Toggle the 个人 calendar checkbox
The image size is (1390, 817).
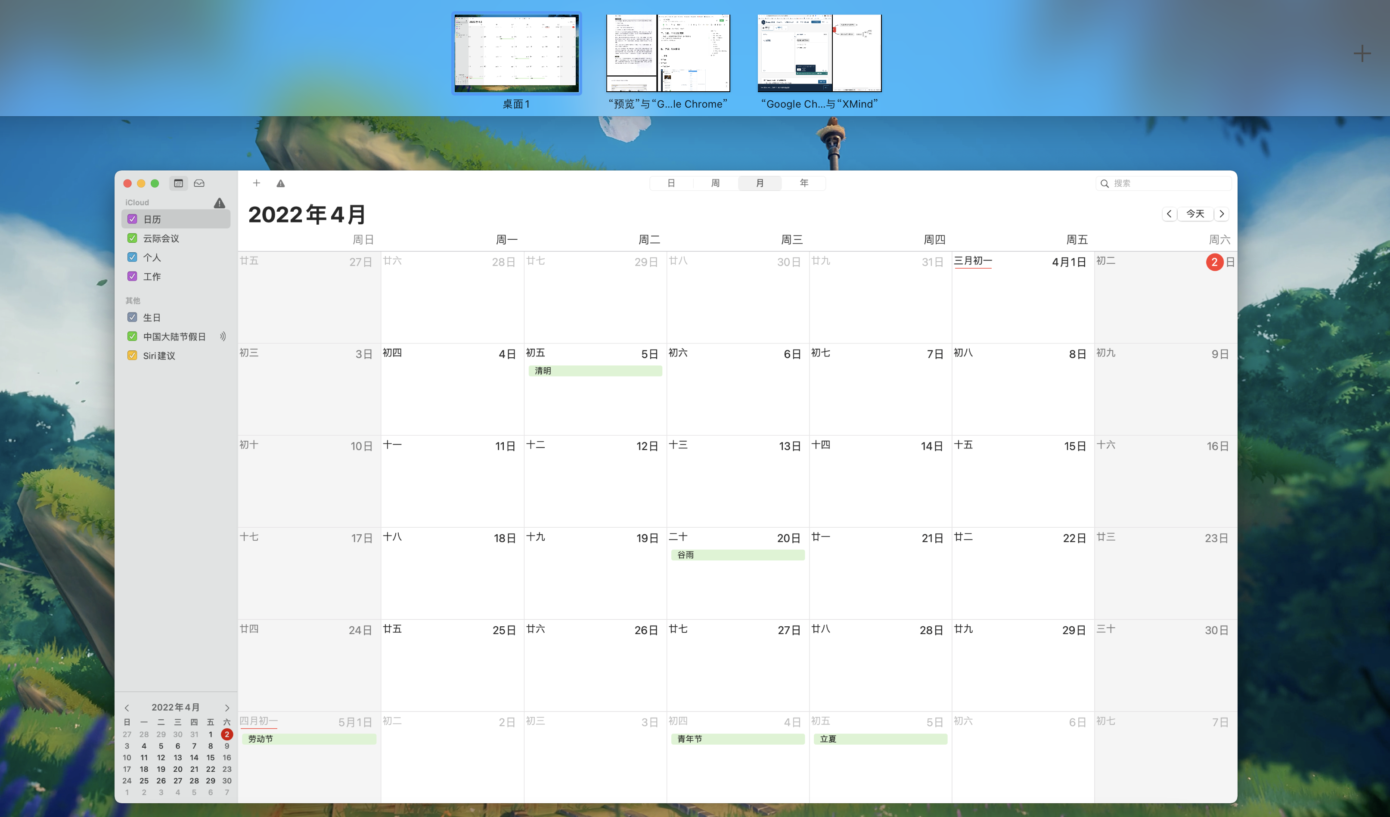pyautogui.click(x=132, y=257)
